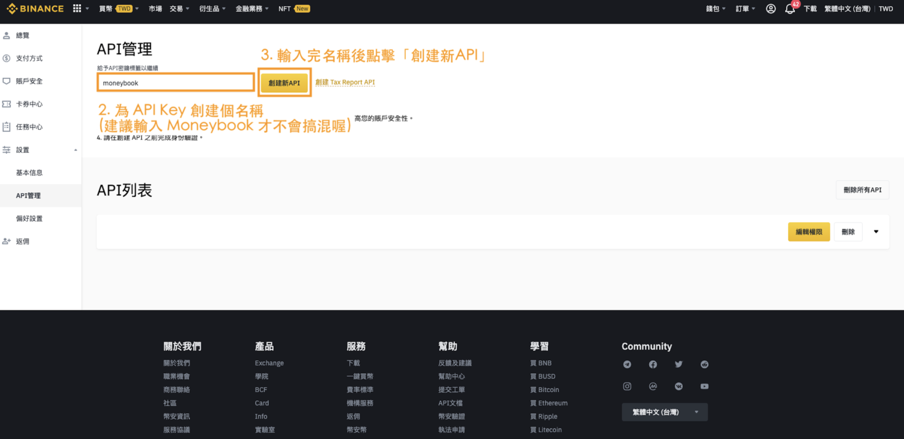
Task: Expand the 交易 dropdown in the top bar
Action: click(x=180, y=9)
